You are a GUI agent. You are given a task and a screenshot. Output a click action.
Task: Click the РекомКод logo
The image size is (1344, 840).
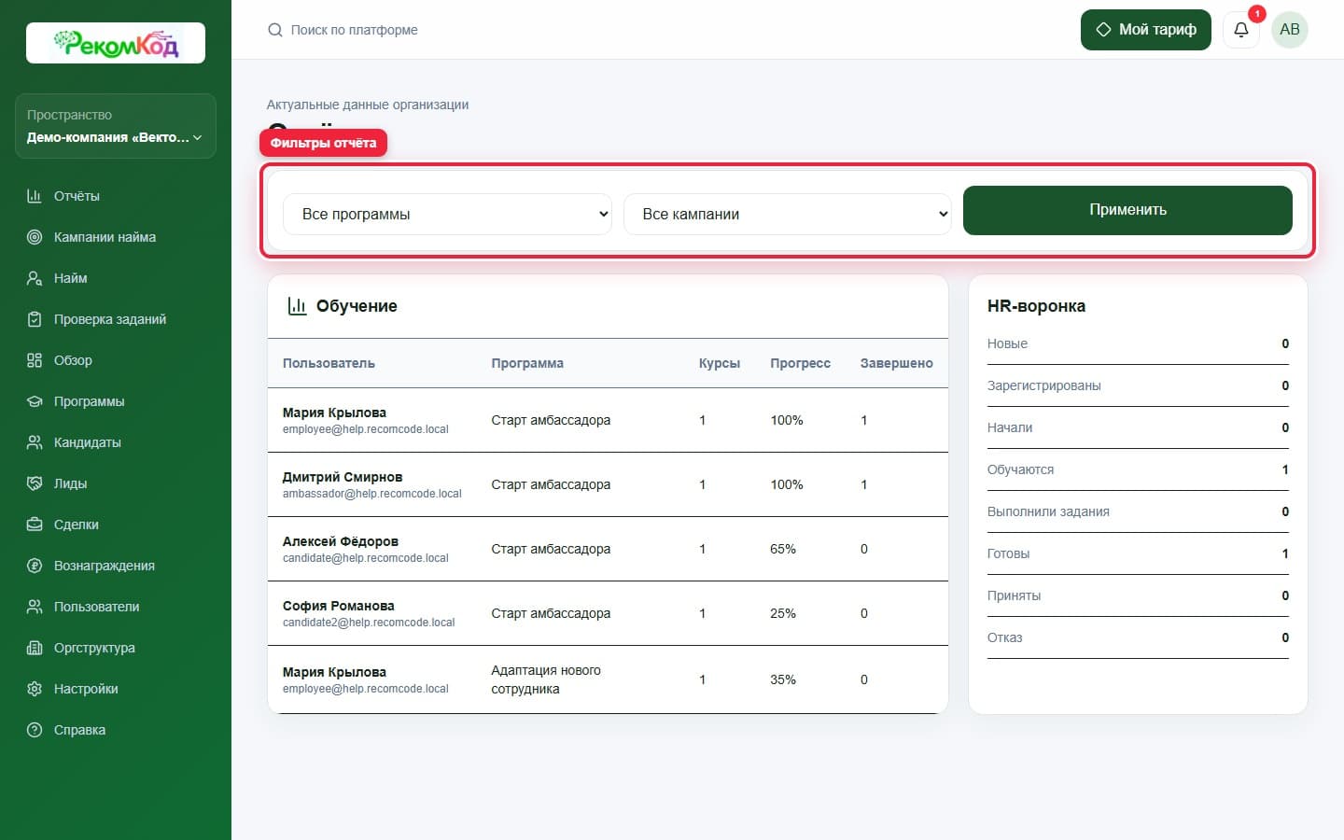click(x=116, y=43)
